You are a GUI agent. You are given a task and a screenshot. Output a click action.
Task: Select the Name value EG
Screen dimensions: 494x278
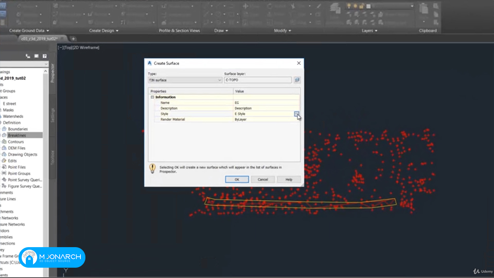pos(266,103)
